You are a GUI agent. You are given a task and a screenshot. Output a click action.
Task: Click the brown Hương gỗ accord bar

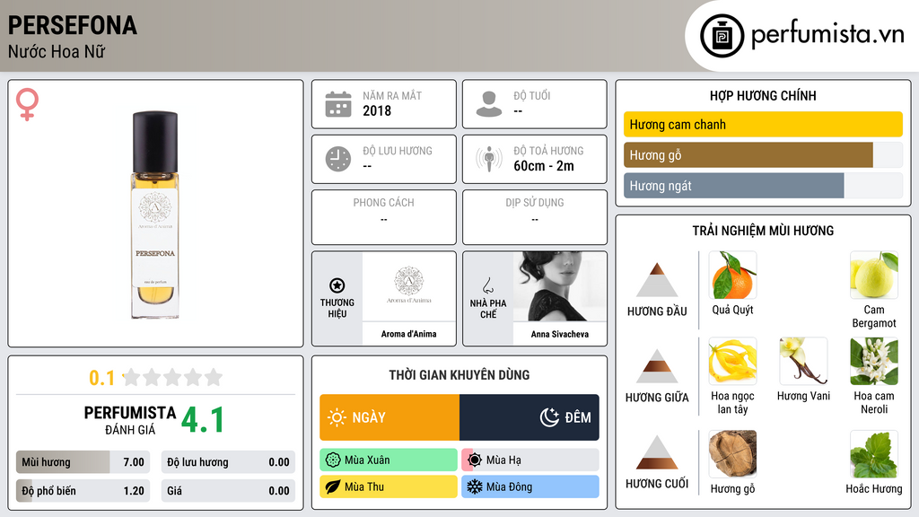pyautogui.click(x=763, y=155)
